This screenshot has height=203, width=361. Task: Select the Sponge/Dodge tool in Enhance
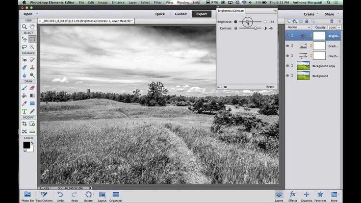(x=32, y=75)
